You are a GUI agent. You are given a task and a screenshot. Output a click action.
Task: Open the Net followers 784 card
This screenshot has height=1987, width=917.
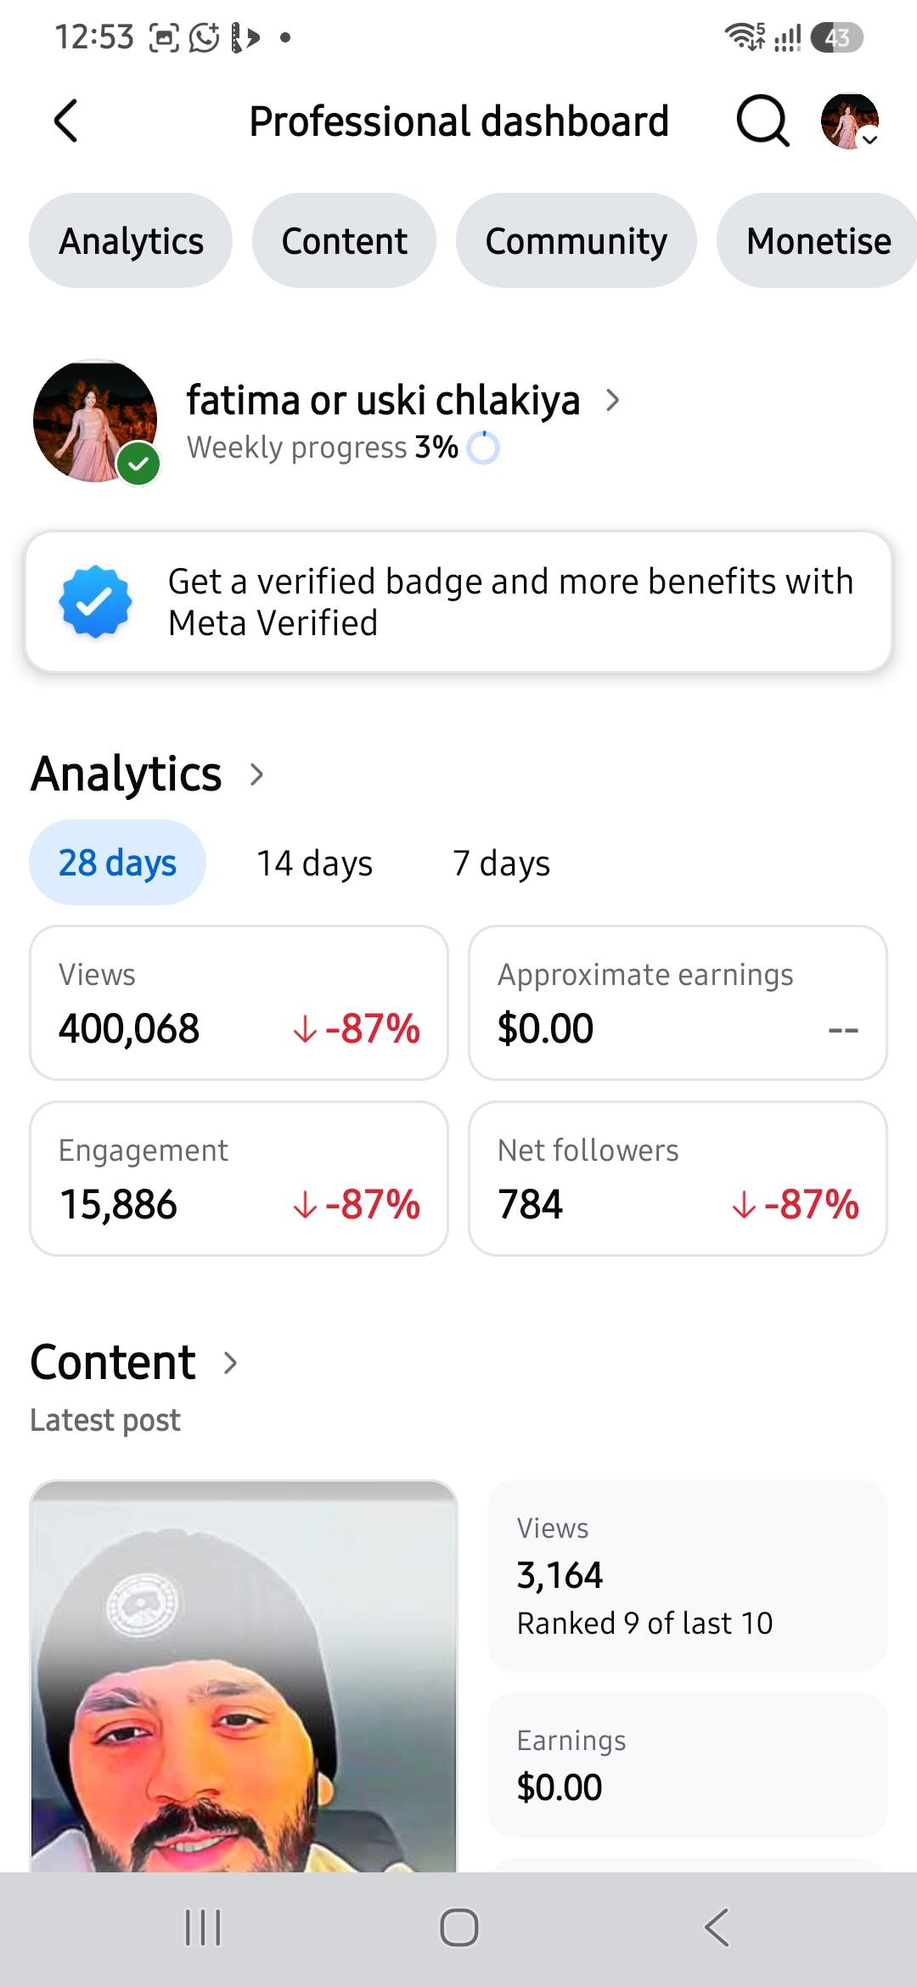(678, 1179)
